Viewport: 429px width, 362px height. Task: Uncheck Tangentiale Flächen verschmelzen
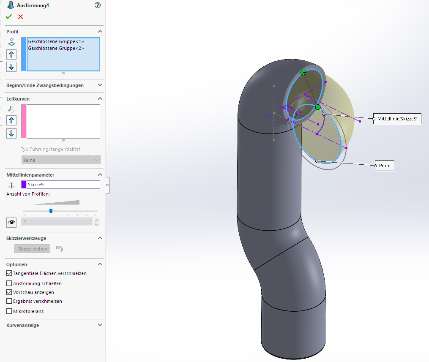(x=9, y=273)
